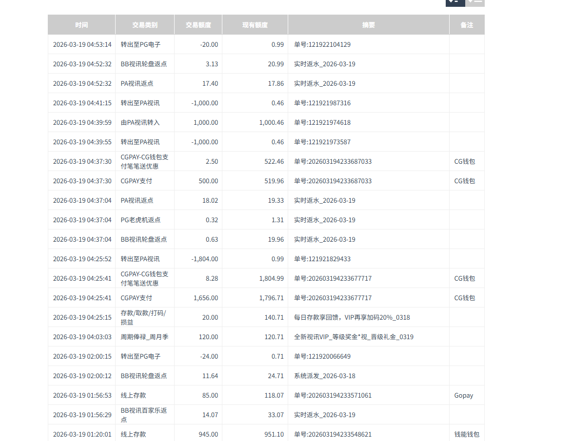This screenshot has width=573, height=441.
Task: Click the 交易类别 column header
Action: [x=144, y=24]
